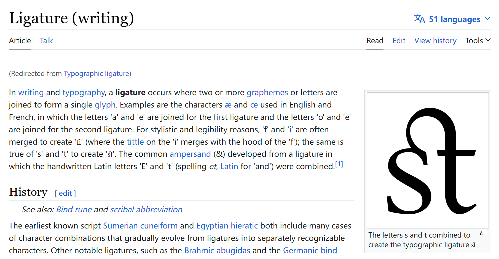Click the History section heading

(x=28, y=192)
